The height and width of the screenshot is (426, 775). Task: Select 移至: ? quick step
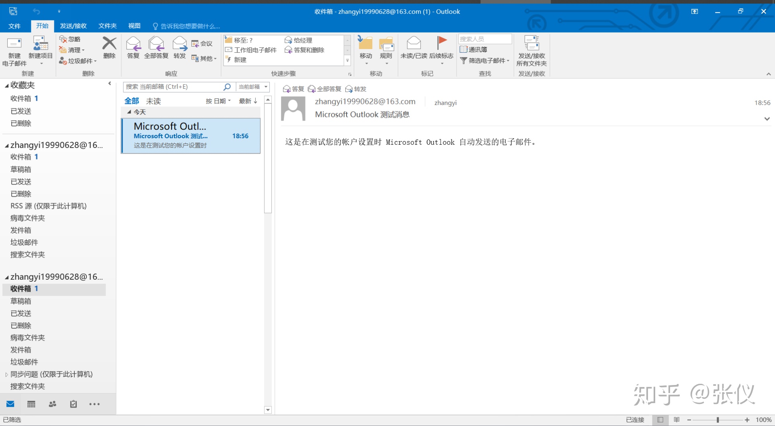239,40
